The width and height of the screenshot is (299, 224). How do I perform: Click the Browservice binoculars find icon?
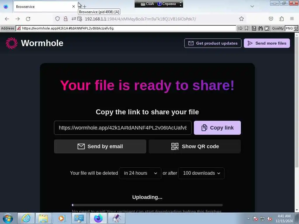pos(260,28)
